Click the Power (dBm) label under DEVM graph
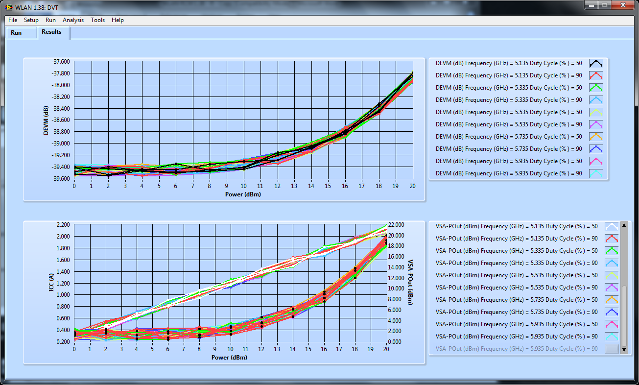Viewport: 639px width, 385px height. click(243, 194)
